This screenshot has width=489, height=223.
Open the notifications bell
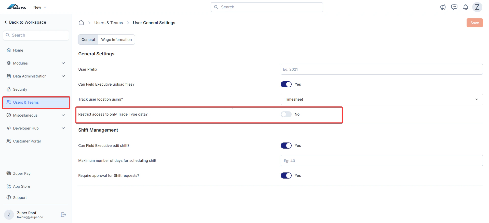466,7
